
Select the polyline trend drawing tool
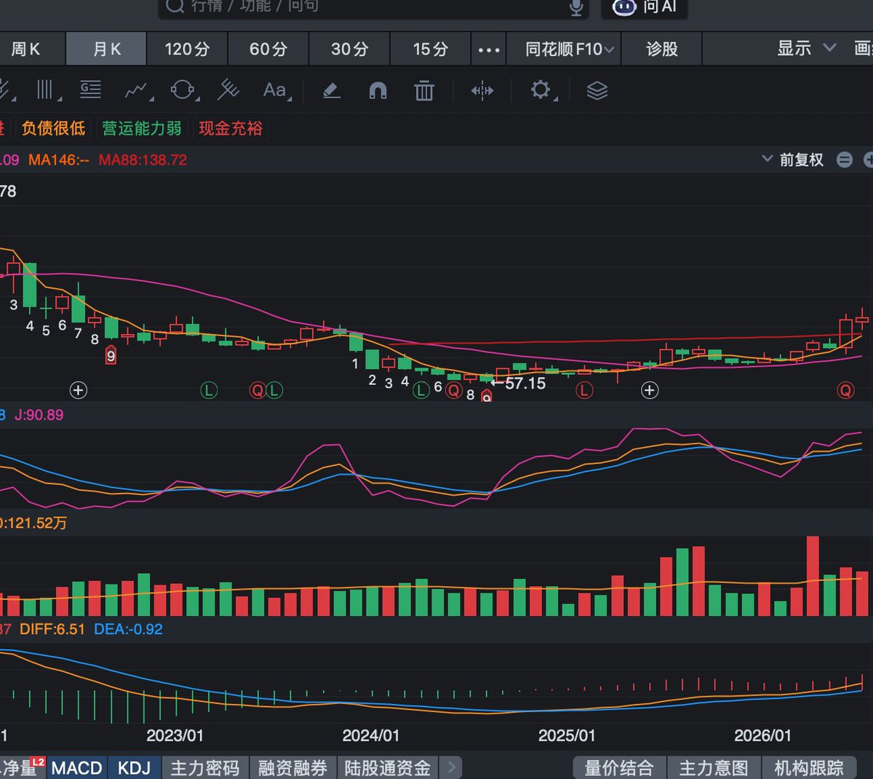pyautogui.click(x=138, y=90)
